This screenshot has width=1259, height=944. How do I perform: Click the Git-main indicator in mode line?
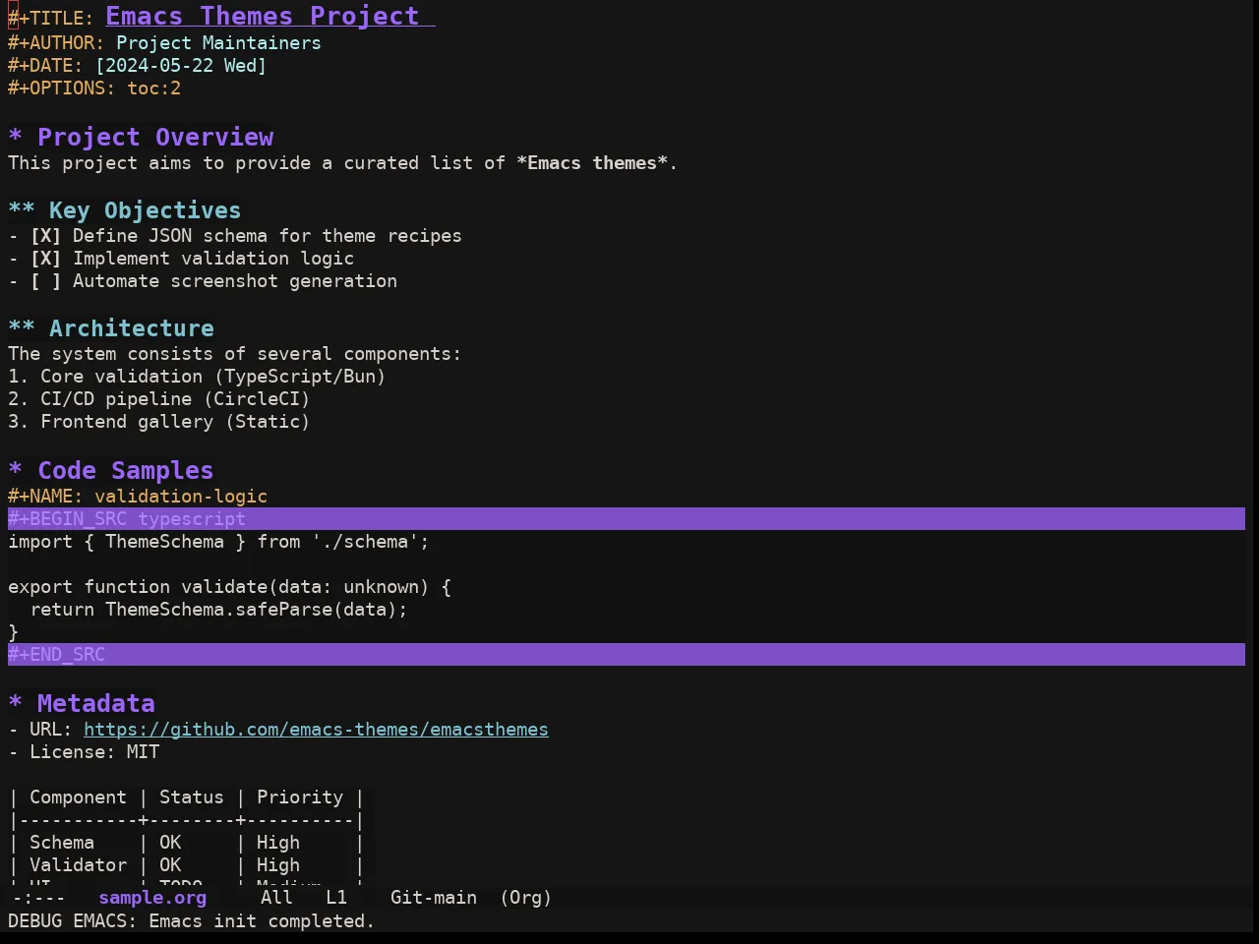click(434, 898)
